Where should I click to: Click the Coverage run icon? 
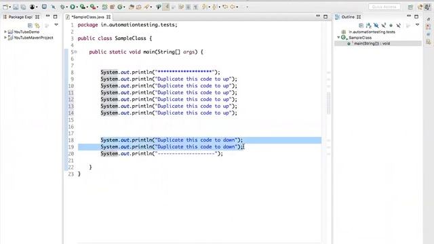[x=83, y=7]
